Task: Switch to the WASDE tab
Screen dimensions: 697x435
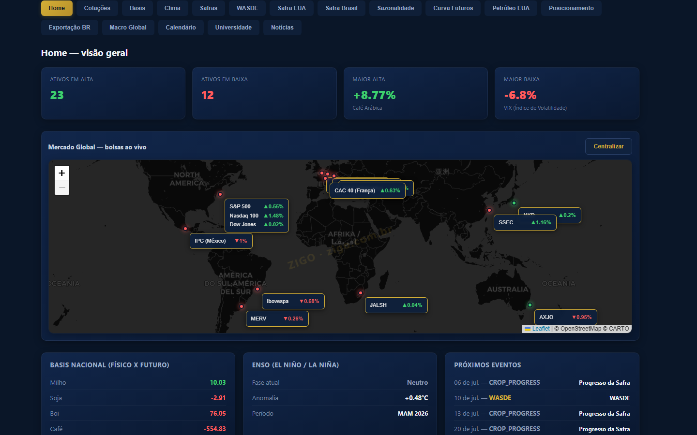Action: pyautogui.click(x=247, y=8)
